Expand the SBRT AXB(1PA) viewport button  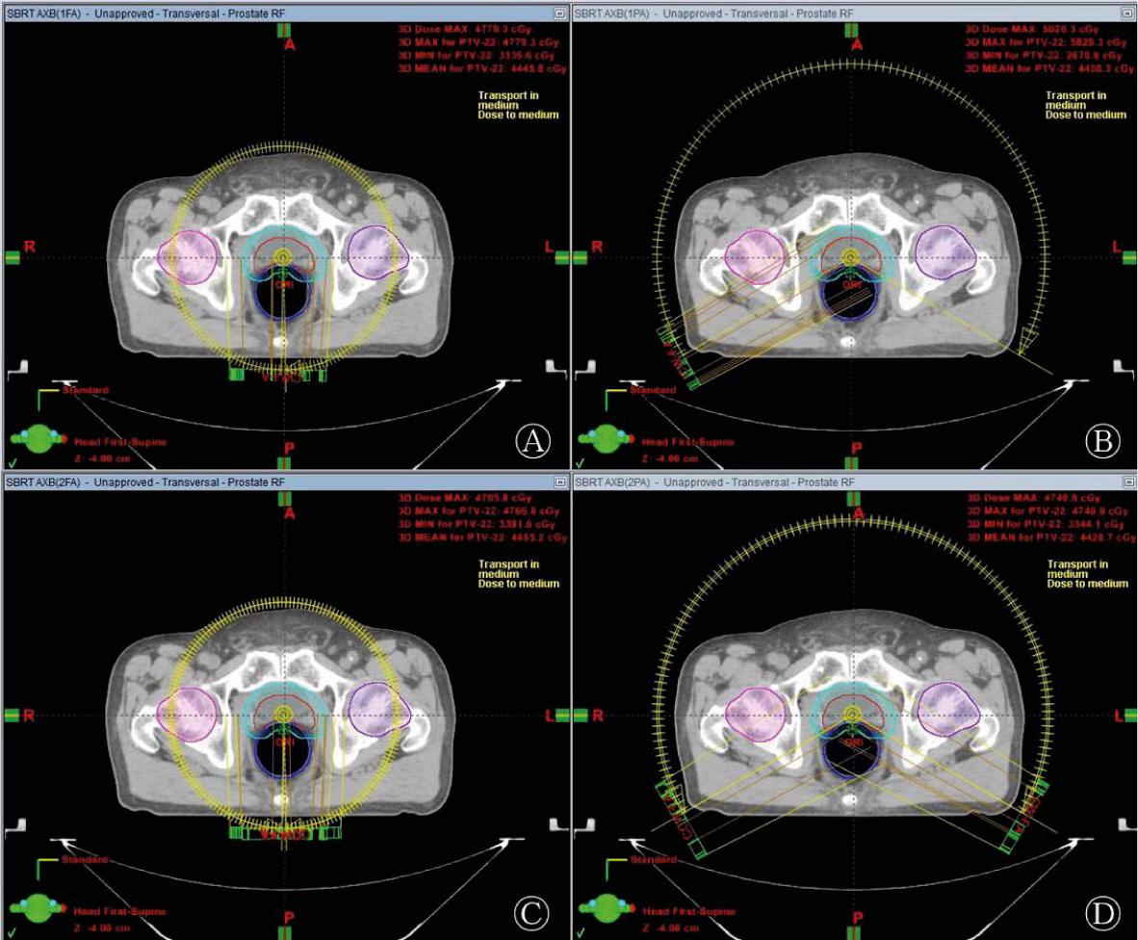click(x=1129, y=13)
